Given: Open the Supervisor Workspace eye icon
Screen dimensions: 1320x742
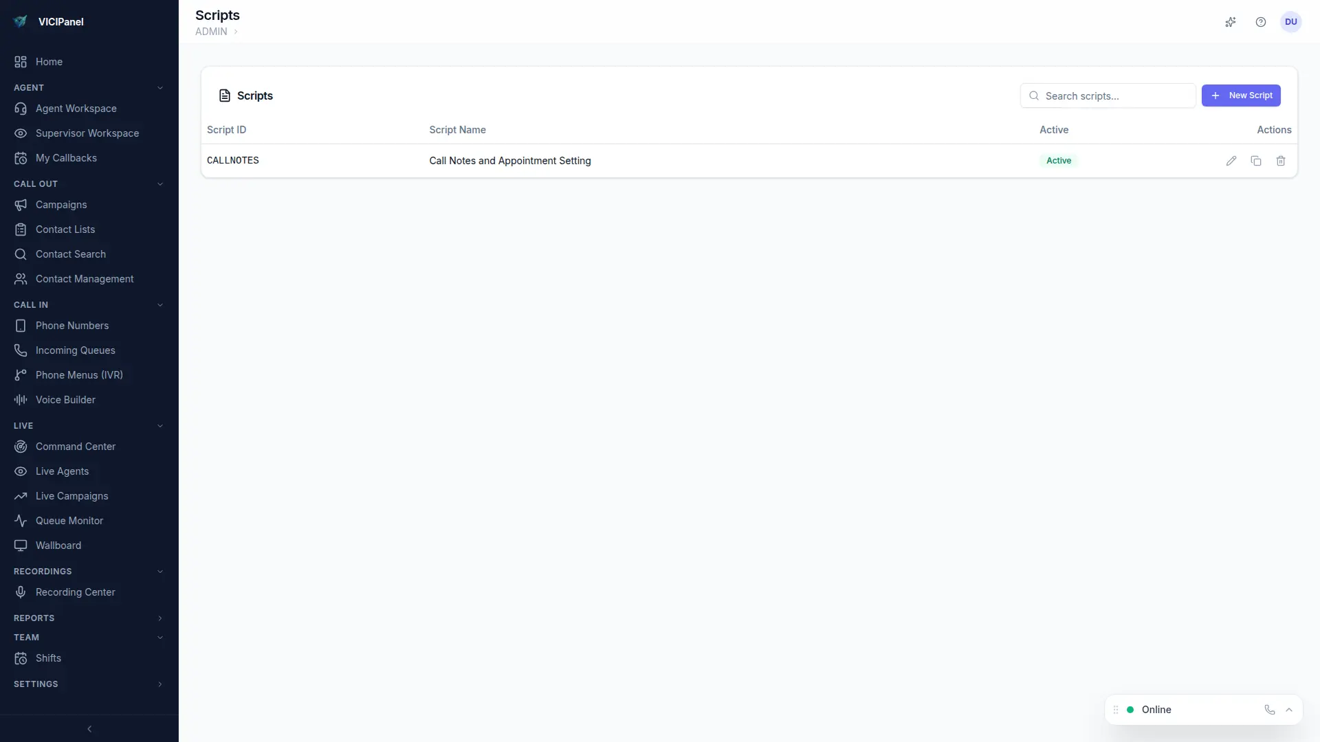Looking at the screenshot, I should [x=21, y=133].
